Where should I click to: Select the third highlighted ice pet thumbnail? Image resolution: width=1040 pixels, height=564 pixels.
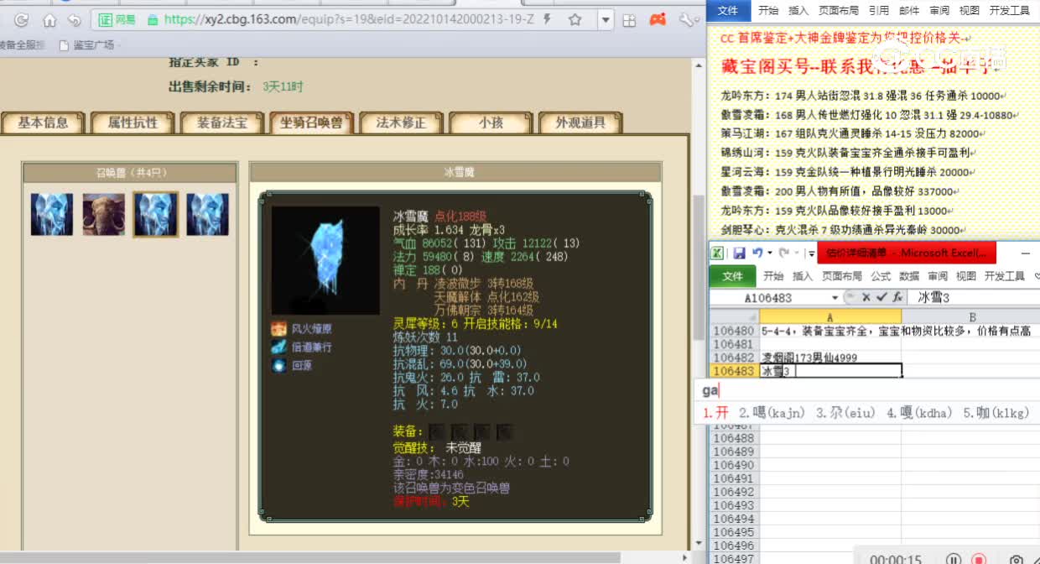155,214
